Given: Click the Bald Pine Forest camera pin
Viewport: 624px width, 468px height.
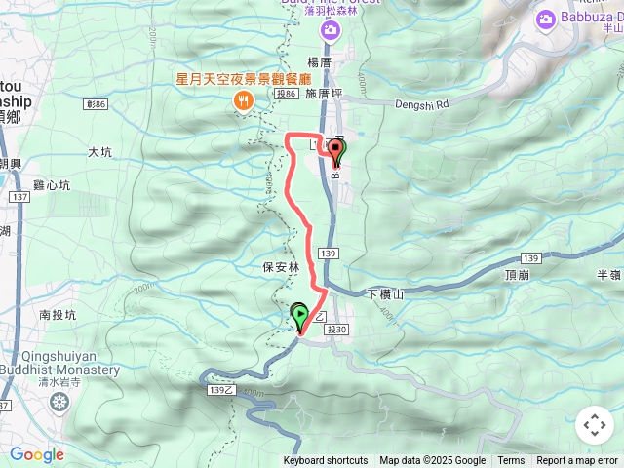Looking at the screenshot, I should pyautogui.click(x=330, y=30).
